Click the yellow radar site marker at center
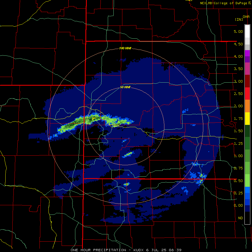 (x=94, y=119)
